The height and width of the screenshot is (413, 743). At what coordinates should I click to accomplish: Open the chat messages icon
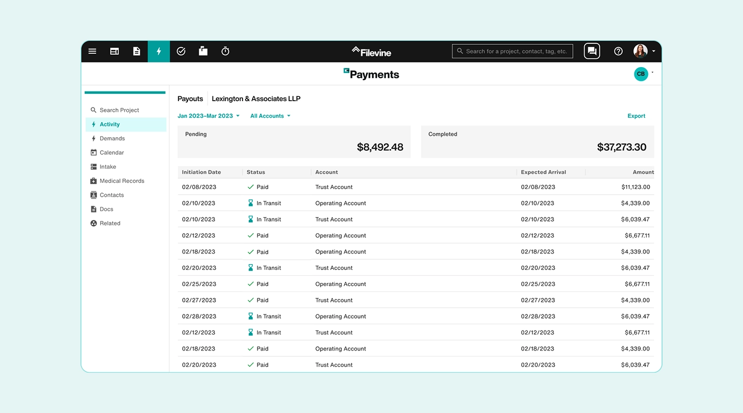(592, 51)
